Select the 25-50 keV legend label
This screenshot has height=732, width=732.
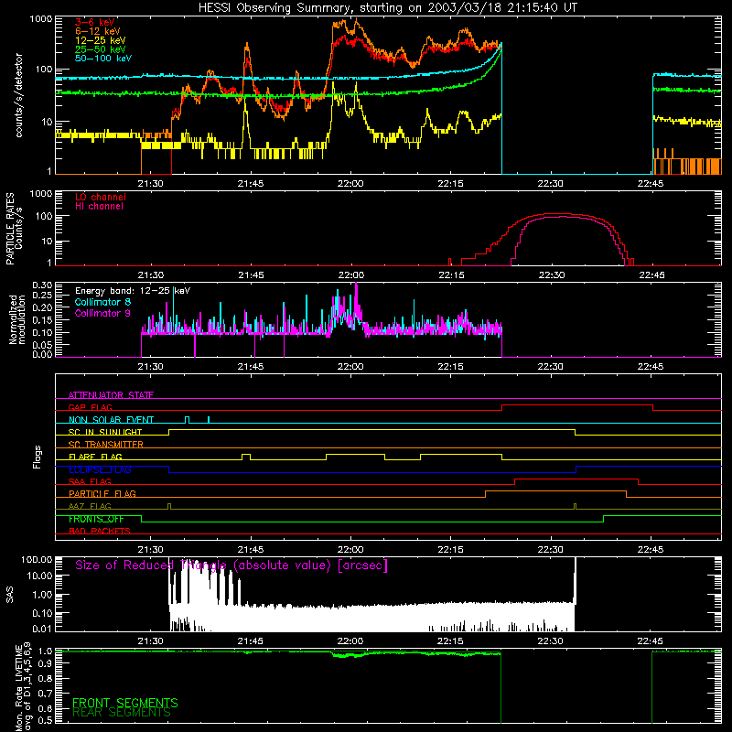(100, 49)
